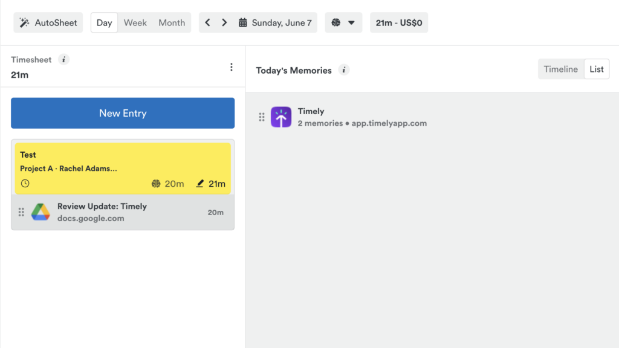Switch to the Week view

(135, 22)
